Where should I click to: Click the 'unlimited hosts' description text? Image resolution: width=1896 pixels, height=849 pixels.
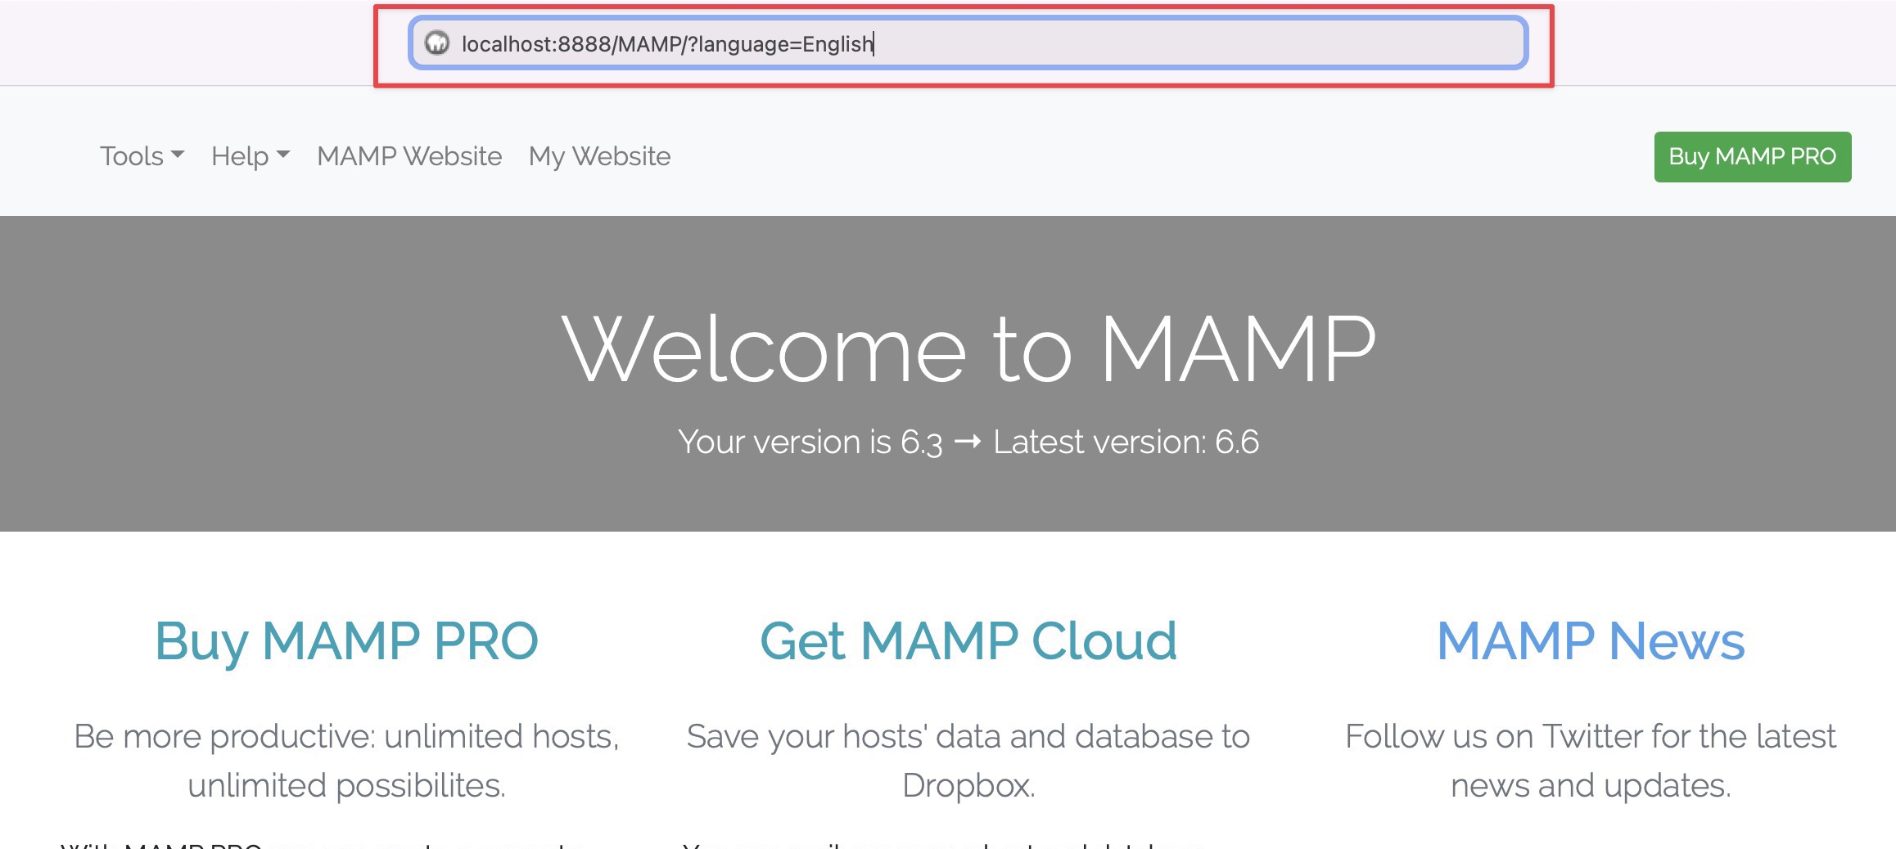(x=346, y=761)
